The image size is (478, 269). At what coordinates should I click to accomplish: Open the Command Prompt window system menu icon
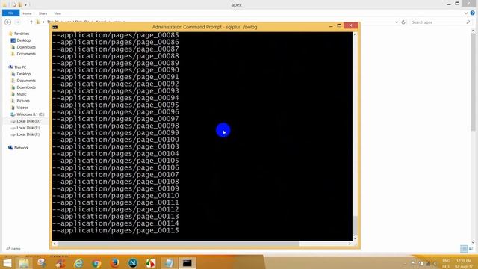pos(55,27)
